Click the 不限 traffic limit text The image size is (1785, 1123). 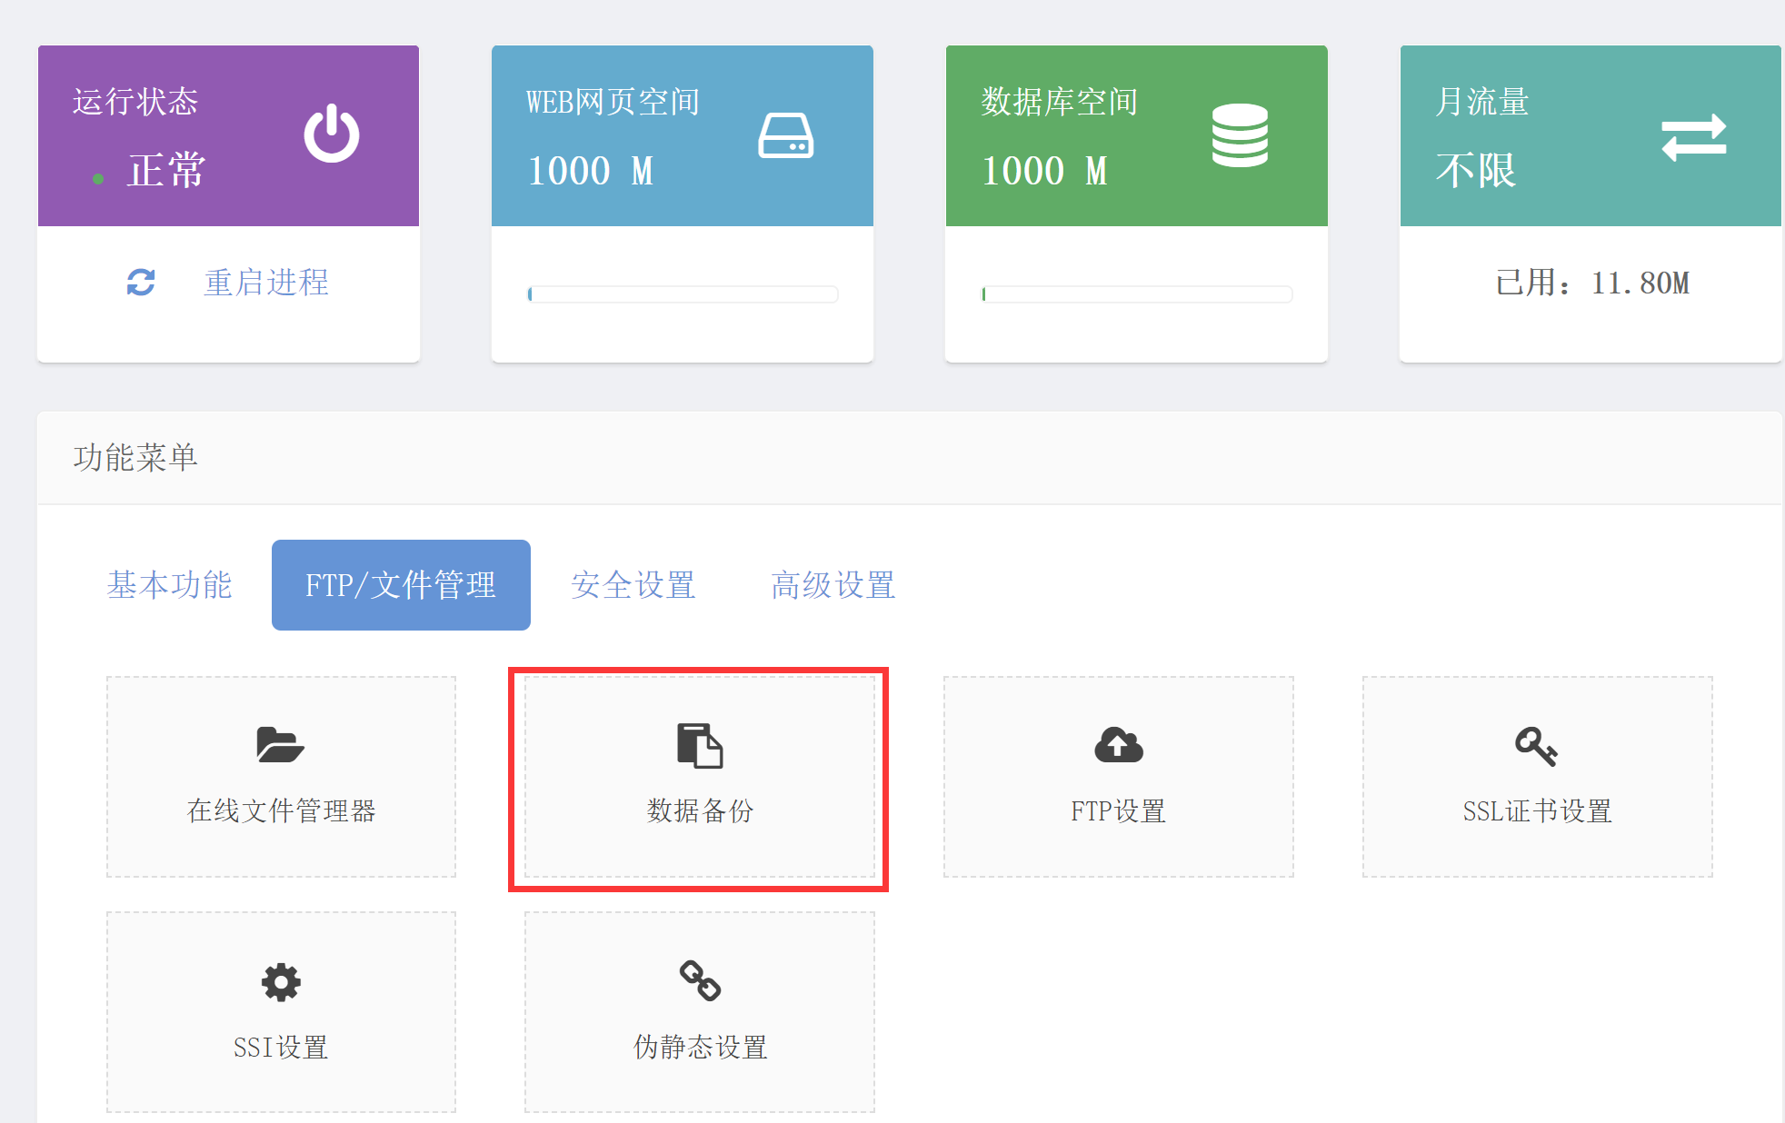pos(1476,171)
